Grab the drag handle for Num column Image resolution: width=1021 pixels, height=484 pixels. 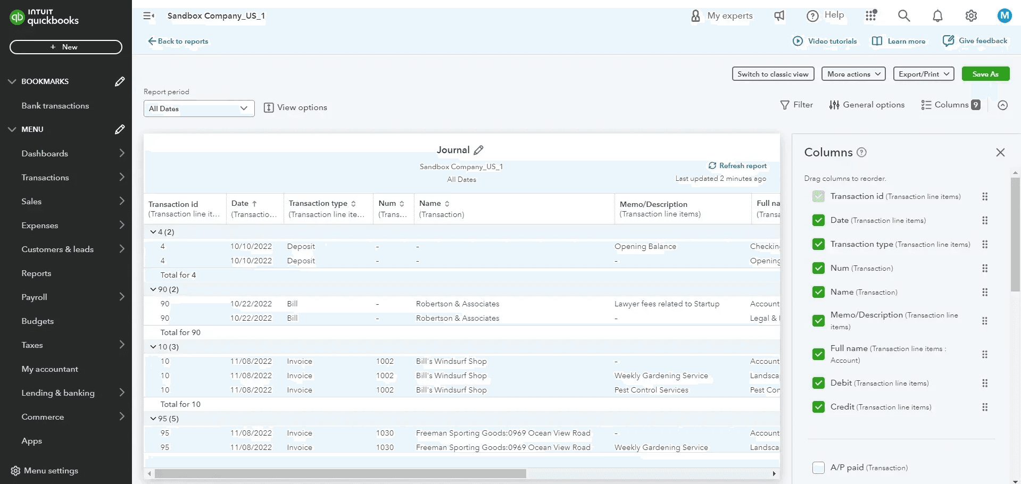(985, 268)
